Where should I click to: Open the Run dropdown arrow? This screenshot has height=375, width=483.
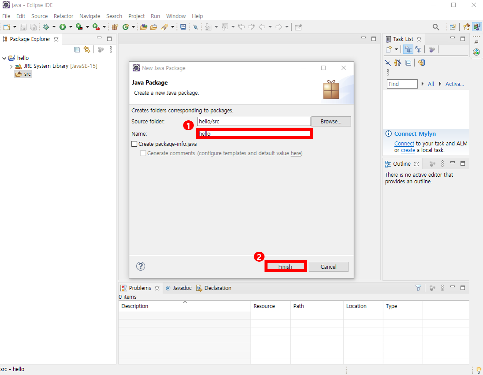[71, 27]
